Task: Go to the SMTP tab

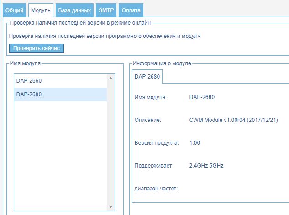Action: pyautogui.click(x=106, y=10)
